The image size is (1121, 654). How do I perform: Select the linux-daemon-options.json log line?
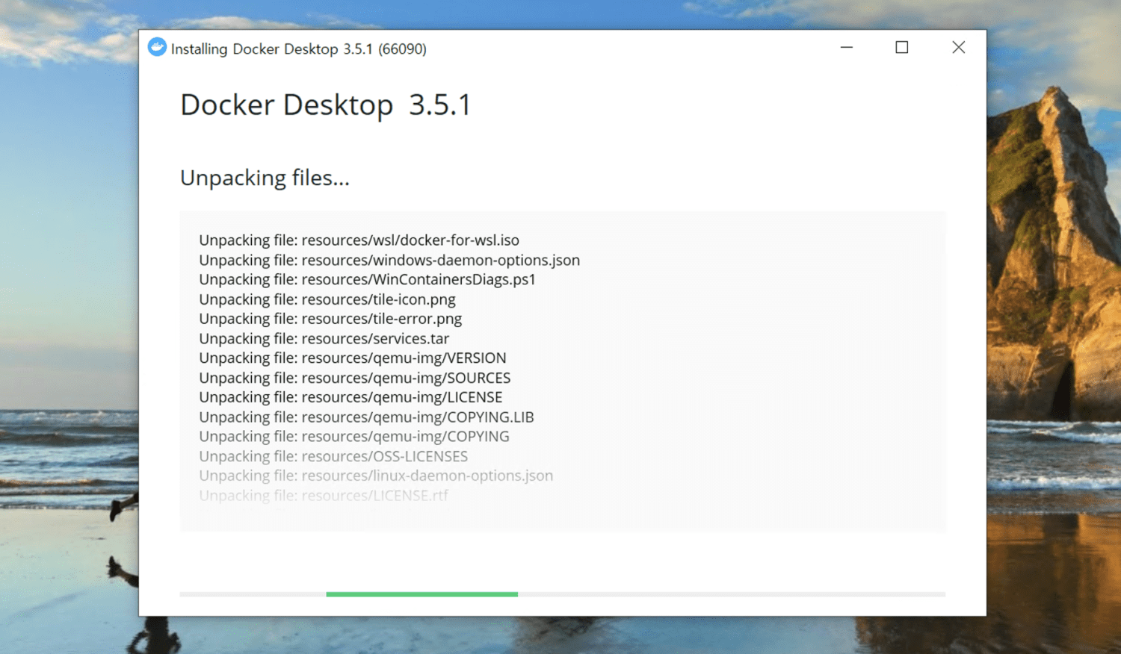tap(376, 476)
